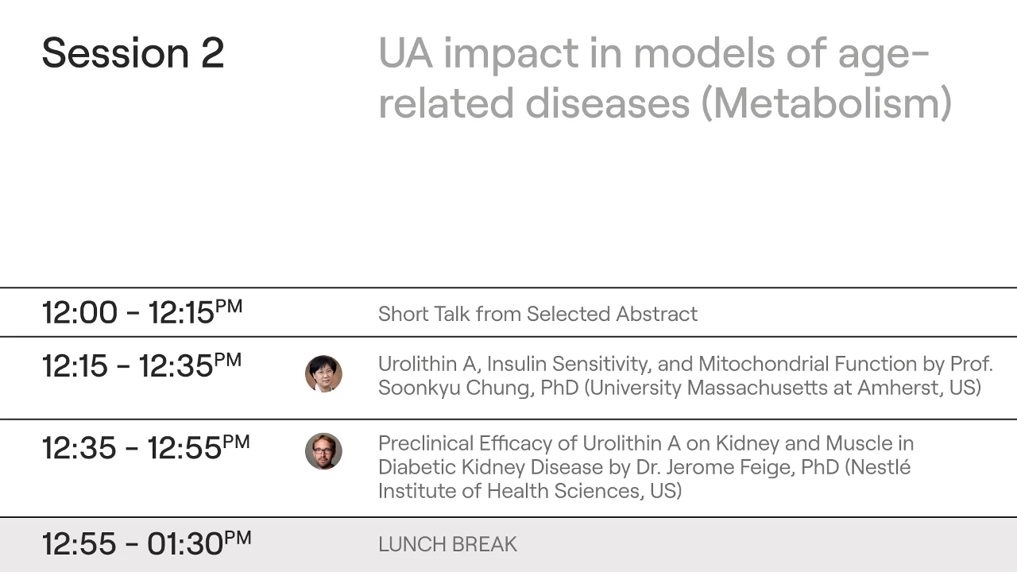This screenshot has width=1017, height=572.
Task: Click the PM superscript after 12:15
Action: 229,306
